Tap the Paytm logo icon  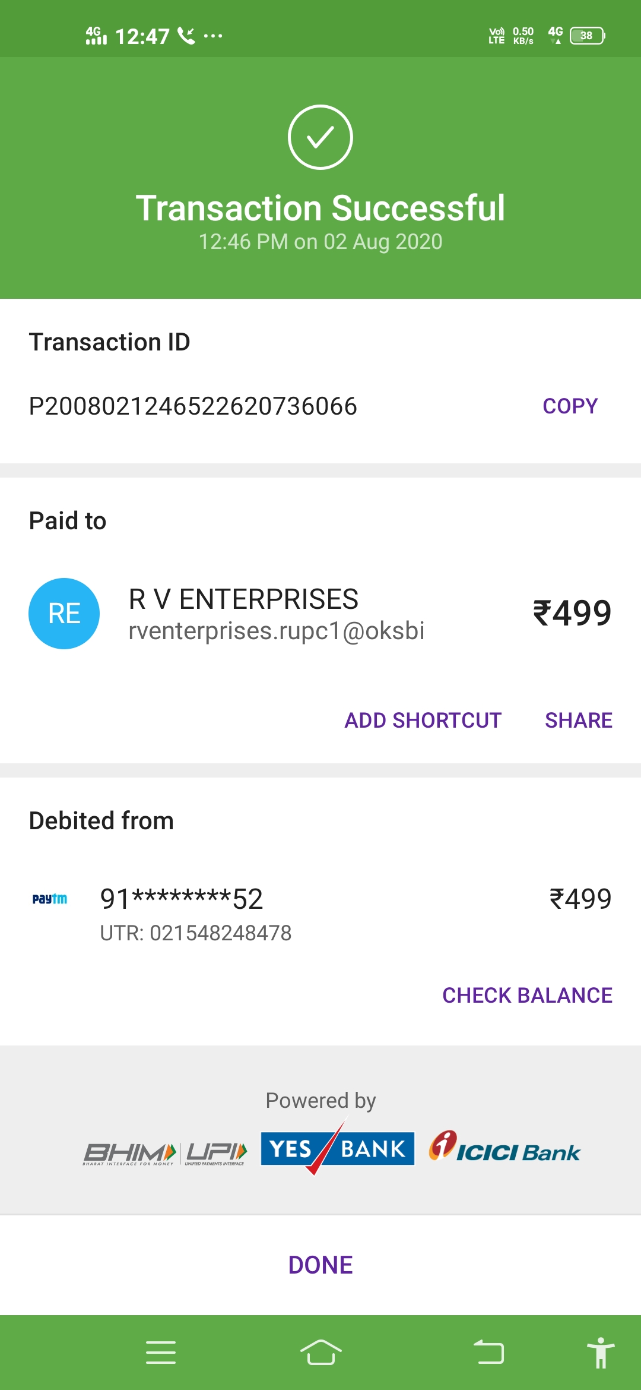pos(50,899)
